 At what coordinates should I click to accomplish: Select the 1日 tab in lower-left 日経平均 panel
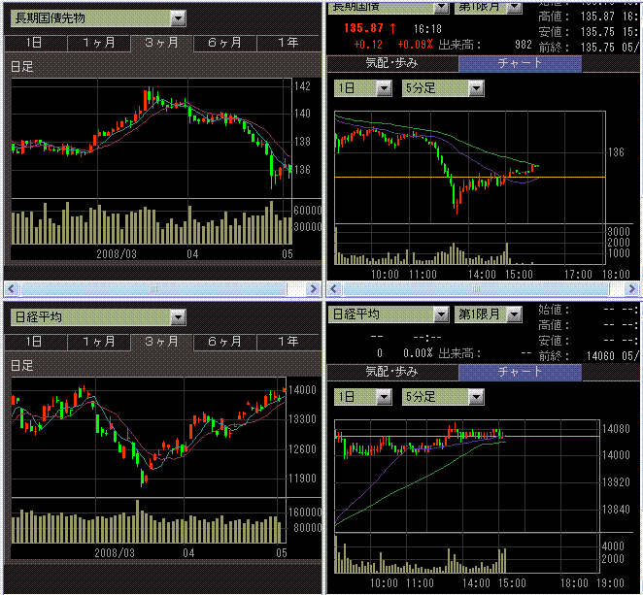pos(35,342)
